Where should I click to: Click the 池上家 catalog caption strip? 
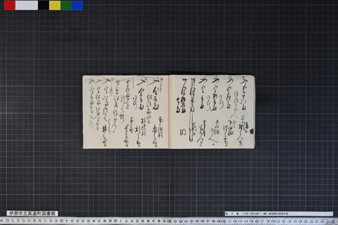(x=279, y=214)
